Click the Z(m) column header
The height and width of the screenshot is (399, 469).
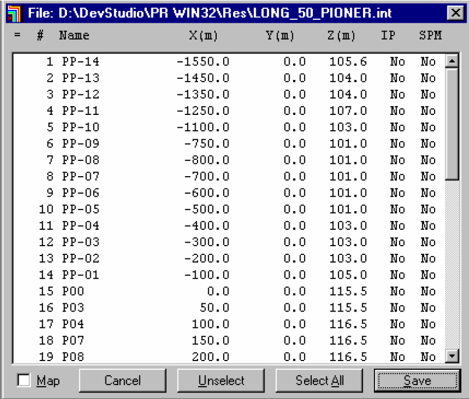point(341,36)
